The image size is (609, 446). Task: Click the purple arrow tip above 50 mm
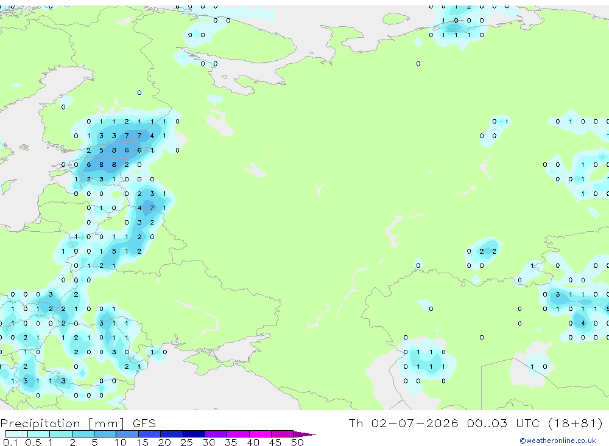coord(304,434)
